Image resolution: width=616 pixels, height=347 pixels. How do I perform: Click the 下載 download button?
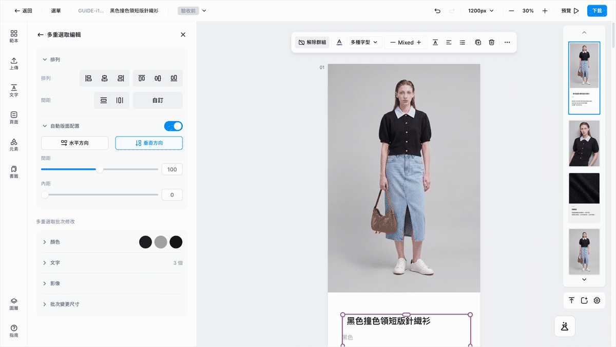point(597,11)
